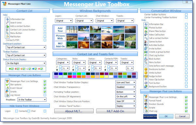Click the Contact List Layout button icon
196x125 pixels.
(x=8, y=30)
